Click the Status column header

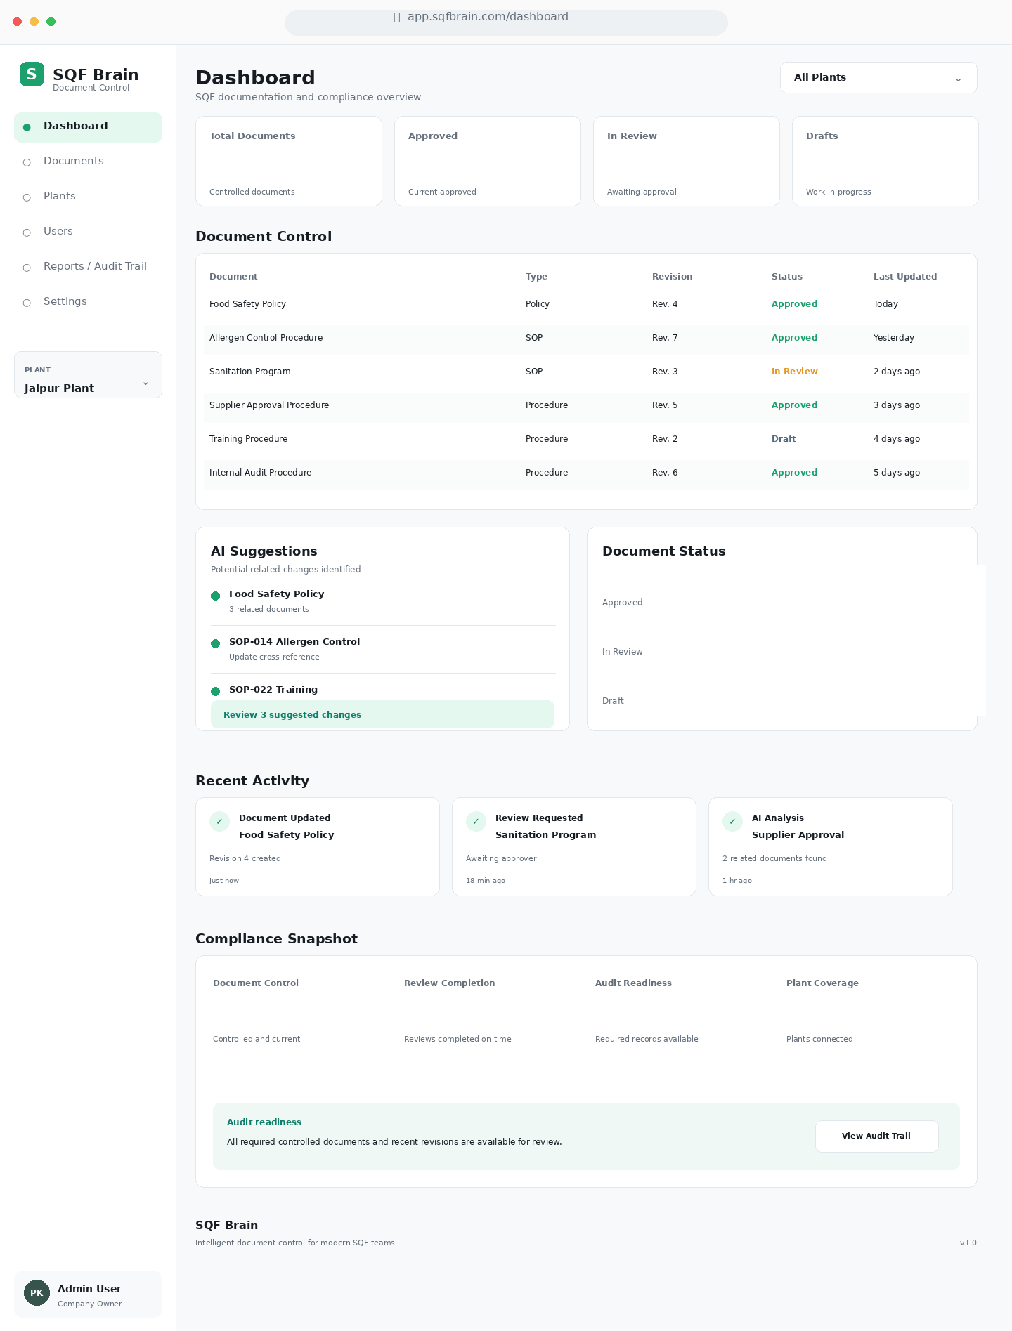coord(786,277)
